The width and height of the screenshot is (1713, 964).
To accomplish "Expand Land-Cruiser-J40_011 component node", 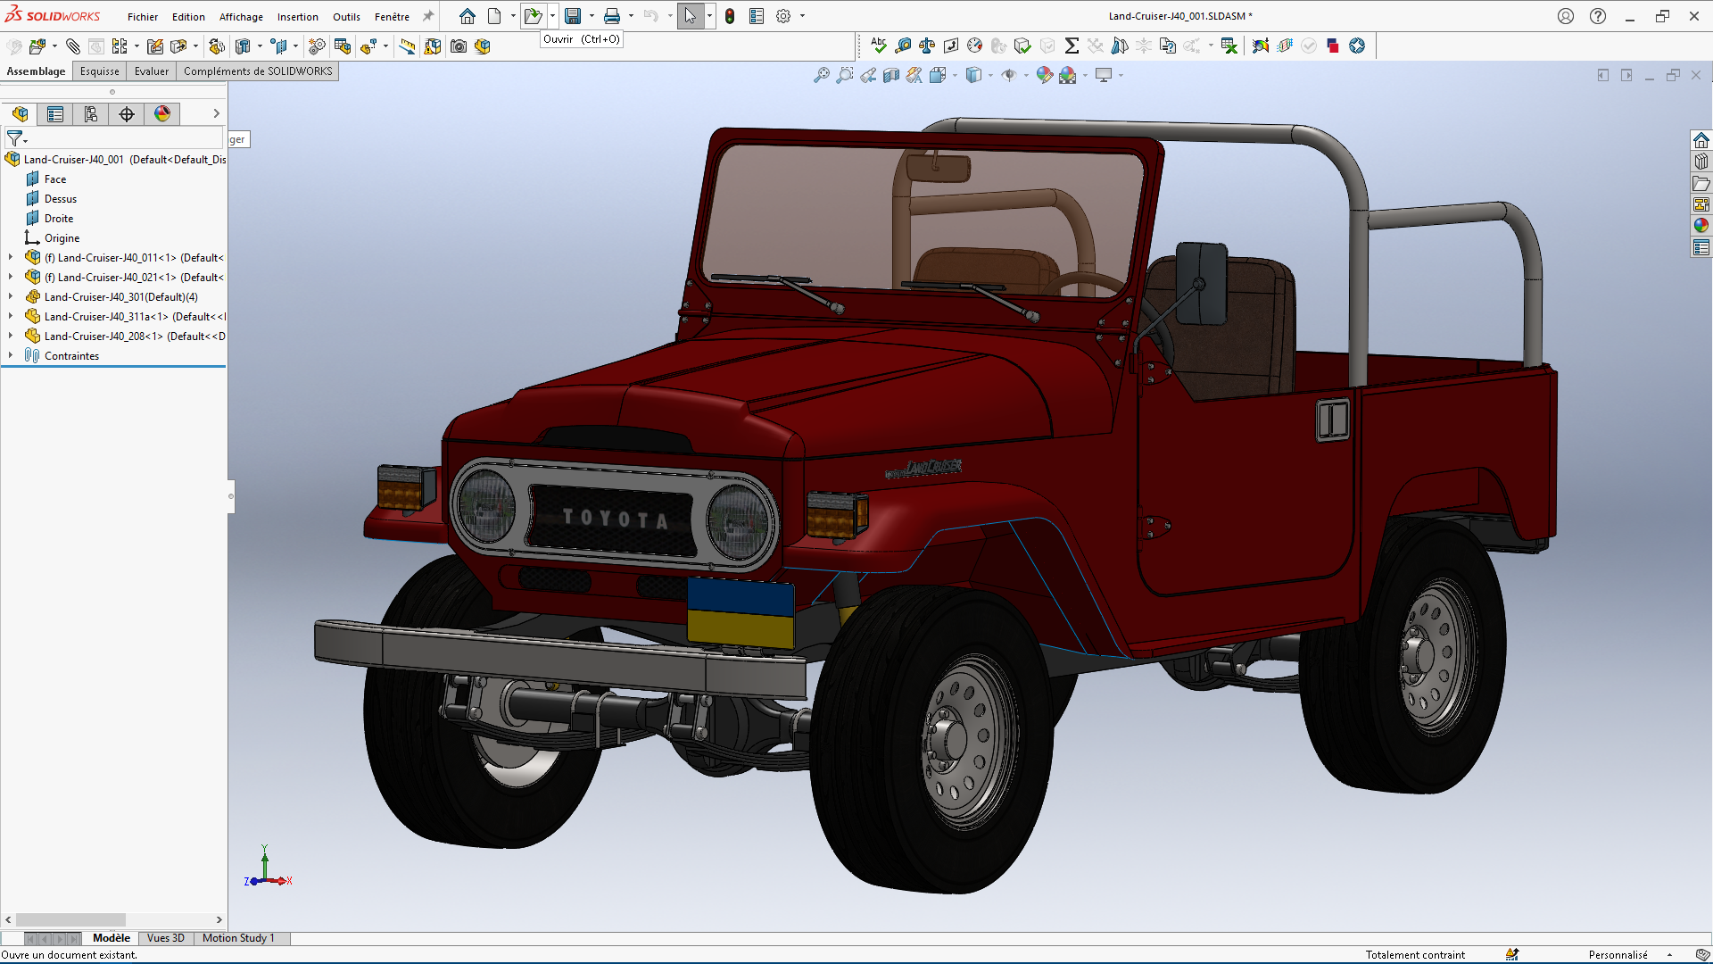I will (x=11, y=257).
